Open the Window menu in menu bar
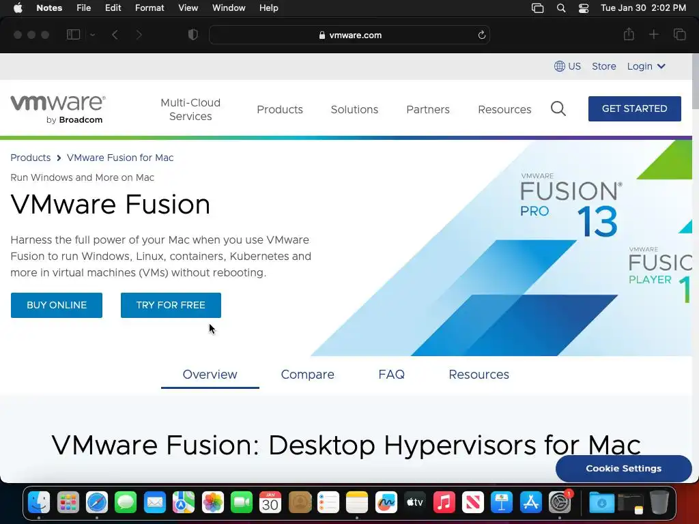 (x=229, y=8)
